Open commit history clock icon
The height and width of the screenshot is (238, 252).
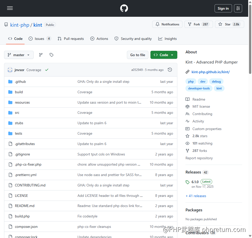(x=170, y=70)
